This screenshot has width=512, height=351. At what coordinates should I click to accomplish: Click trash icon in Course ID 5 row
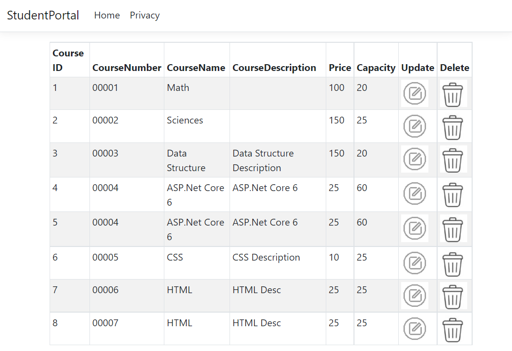(453, 229)
